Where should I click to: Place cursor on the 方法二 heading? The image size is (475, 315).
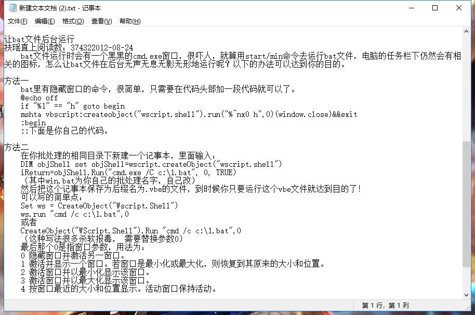17,148
